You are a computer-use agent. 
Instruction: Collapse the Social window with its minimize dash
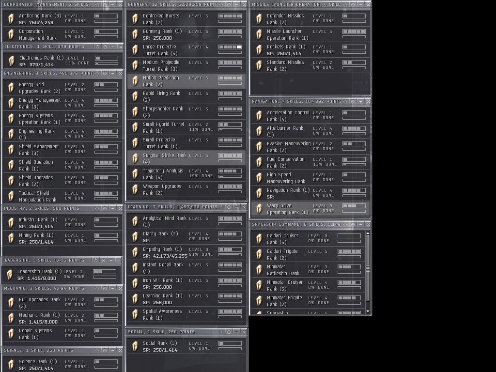[x=236, y=332]
